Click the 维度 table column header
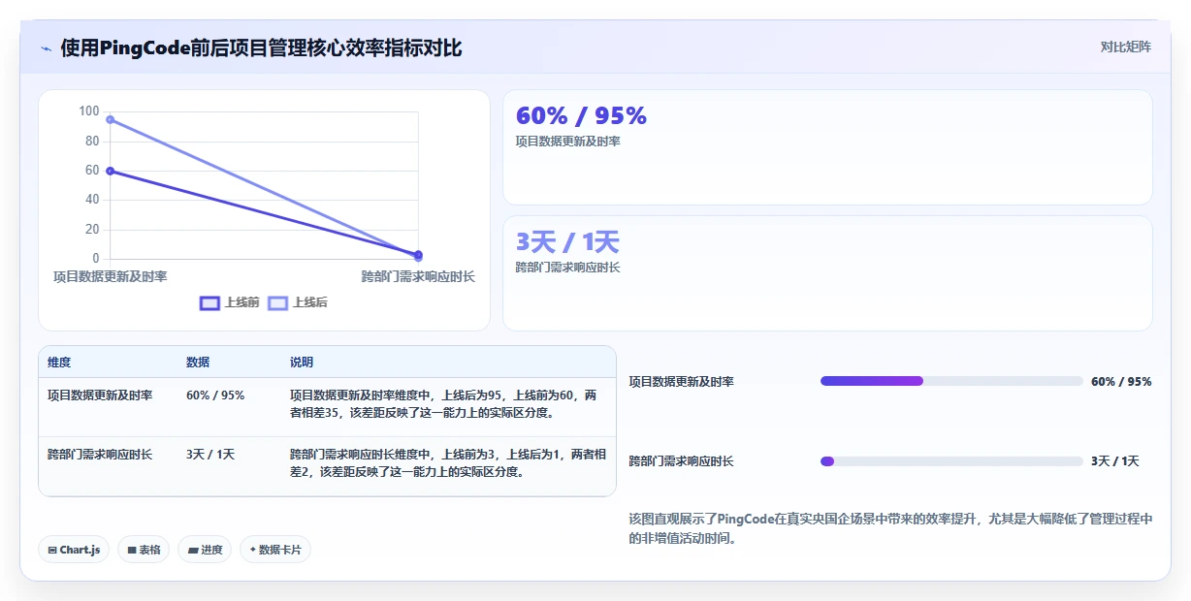This screenshot has height=601, width=1191. [59, 363]
